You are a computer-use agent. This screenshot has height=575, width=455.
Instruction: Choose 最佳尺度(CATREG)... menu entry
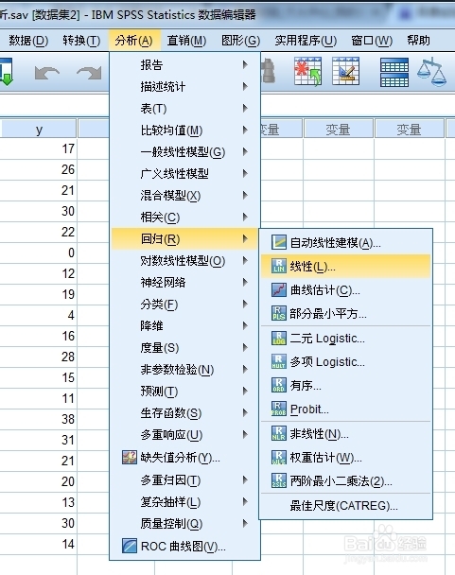point(345,506)
